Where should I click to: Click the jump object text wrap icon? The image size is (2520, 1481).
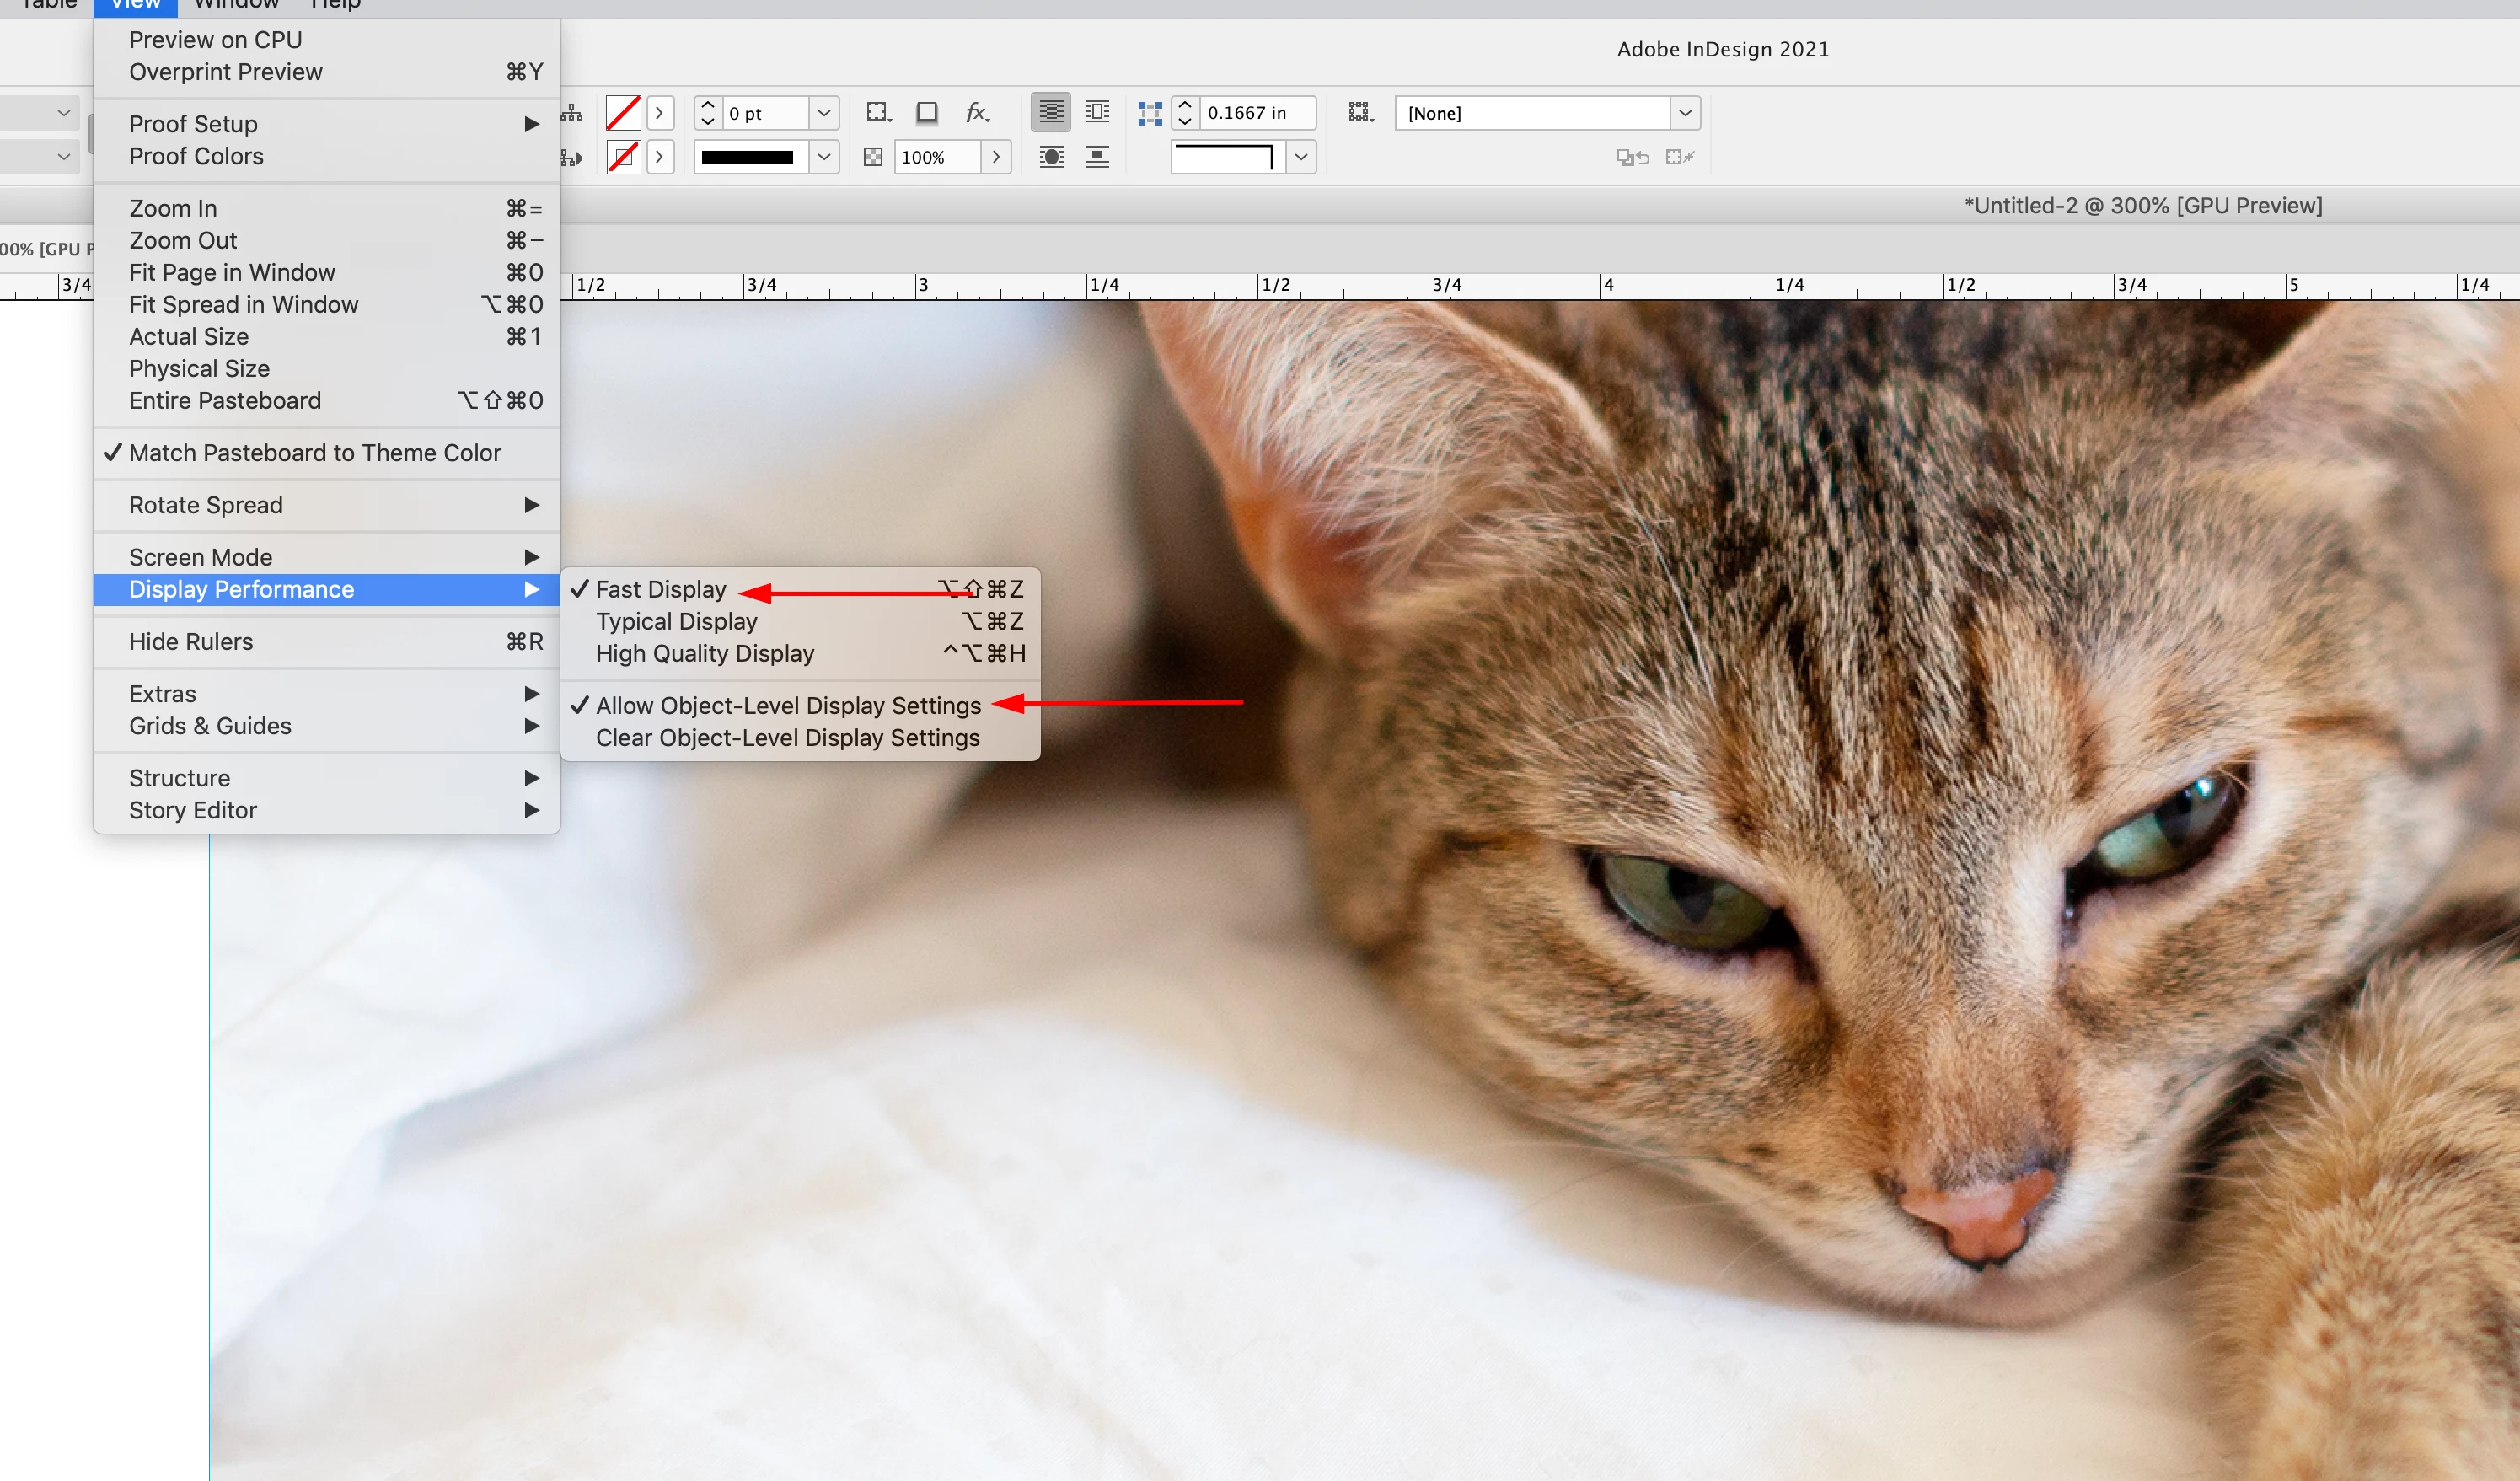(x=1097, y=157)
